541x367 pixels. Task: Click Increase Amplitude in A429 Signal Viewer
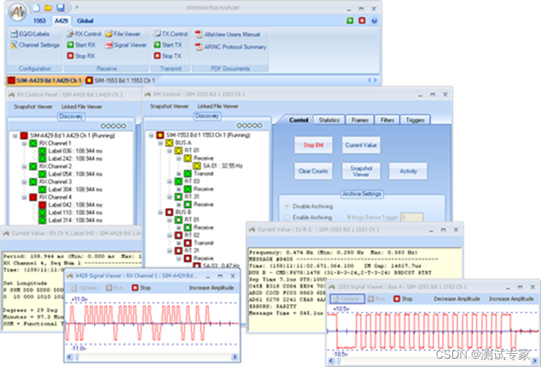pos(211,288)
